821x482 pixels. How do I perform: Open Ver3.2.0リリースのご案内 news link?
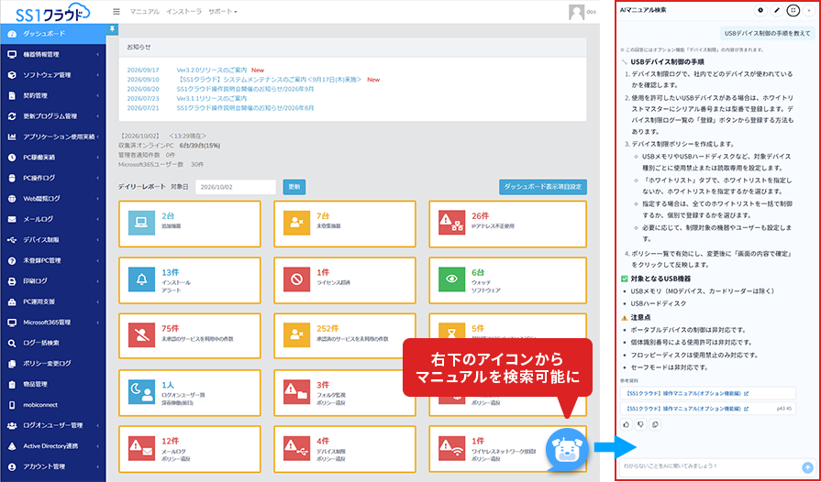212,70
